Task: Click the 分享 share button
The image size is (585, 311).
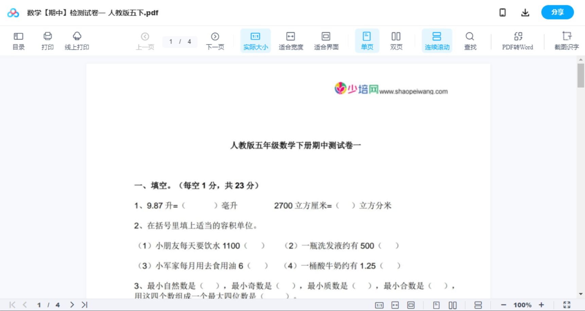Action: coord(557,12)
